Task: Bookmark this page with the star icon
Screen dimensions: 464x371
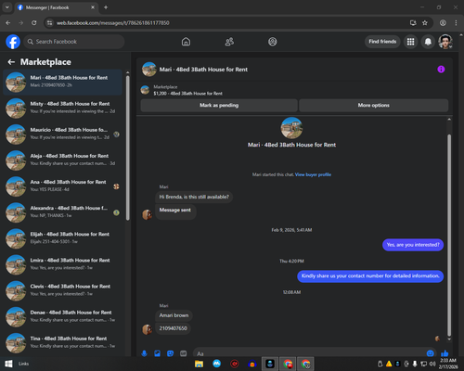Action: tap(425, 23)
